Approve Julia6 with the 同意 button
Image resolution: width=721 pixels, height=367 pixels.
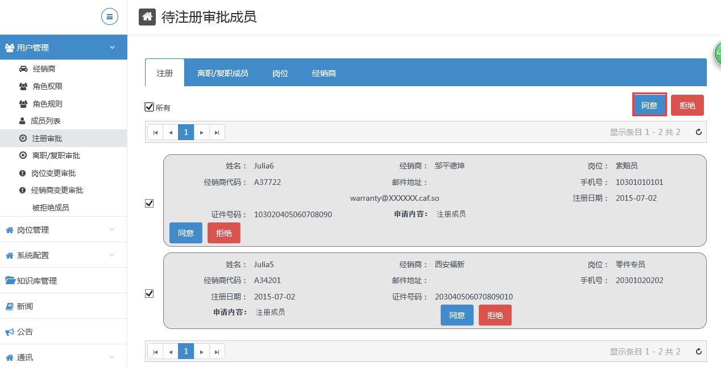coord(186,233)
